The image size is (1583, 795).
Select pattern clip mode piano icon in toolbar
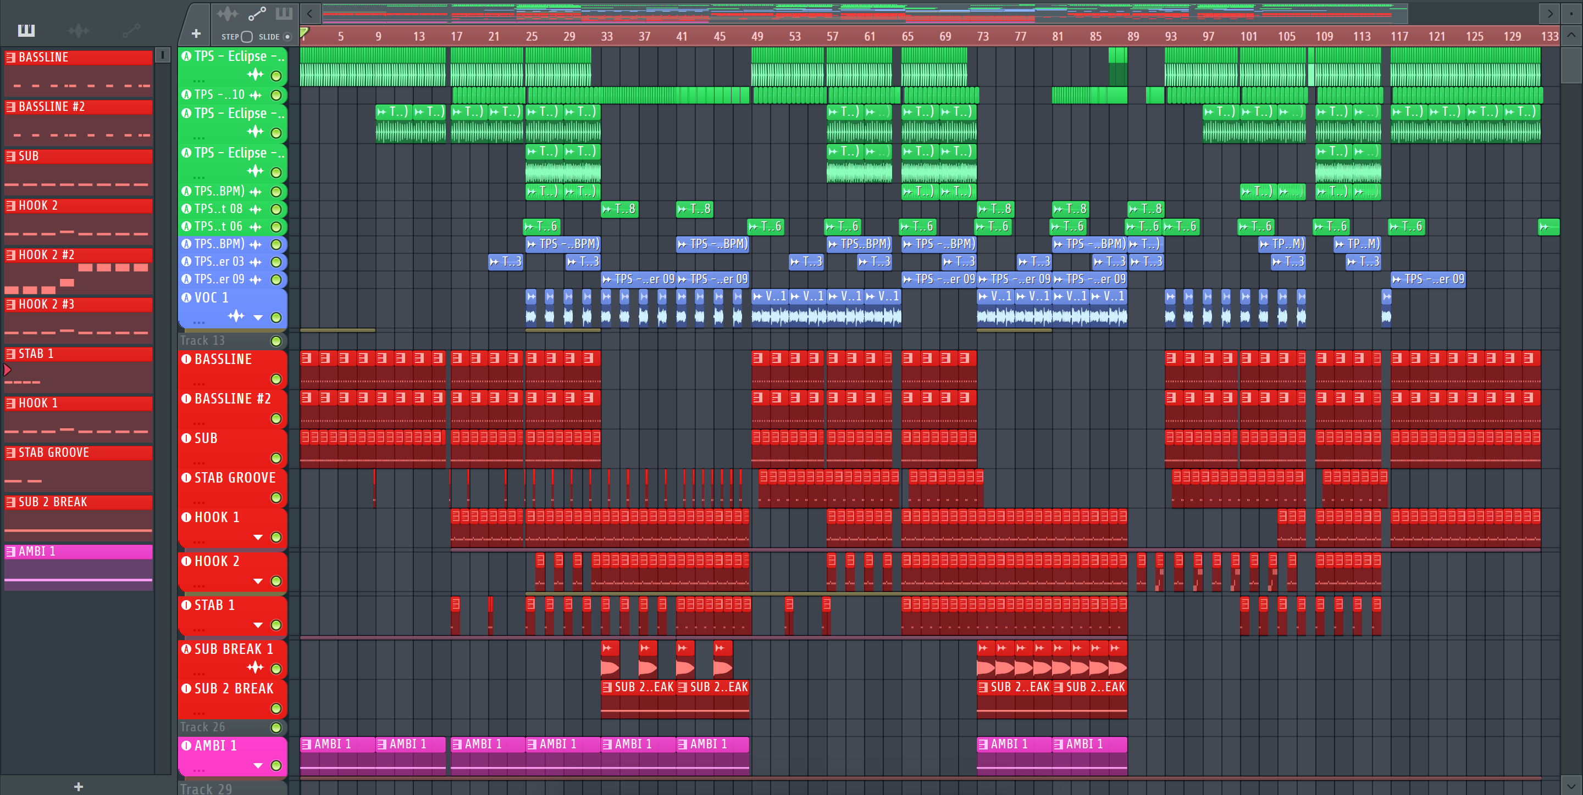pos(284,13)
